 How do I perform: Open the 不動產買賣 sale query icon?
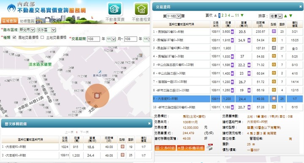115,9
